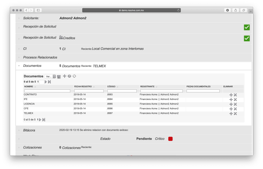Toggle the first Recepción de Solicitud green checkbox
Screen dimensions: 263x169
click(247, 27)
